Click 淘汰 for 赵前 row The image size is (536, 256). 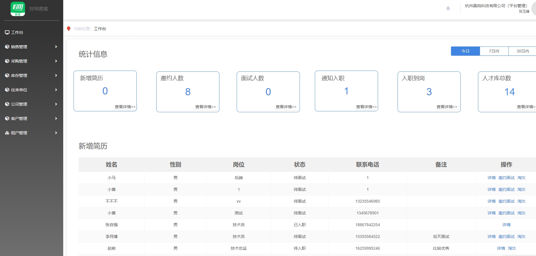[x=512, y=248]
